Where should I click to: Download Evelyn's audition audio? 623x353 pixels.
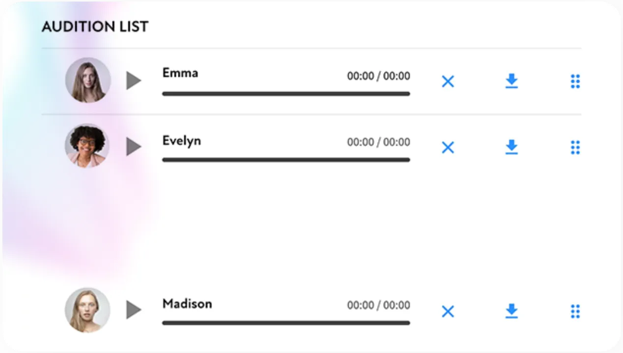pyautogui.click(x=512, y=147)
